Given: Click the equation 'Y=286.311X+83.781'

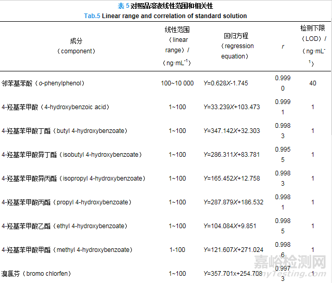Looking at the screenshot, I should [x=232, y=155].
